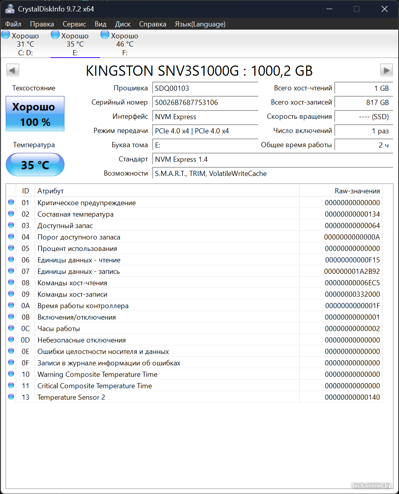The image size is (399, 494).
Task: Click blue status orb of F: drive
Action: 105,35
